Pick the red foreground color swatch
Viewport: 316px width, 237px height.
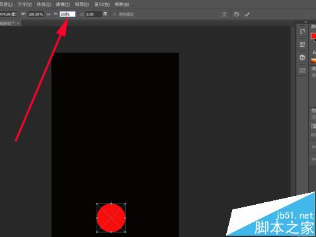click(313, 35)
